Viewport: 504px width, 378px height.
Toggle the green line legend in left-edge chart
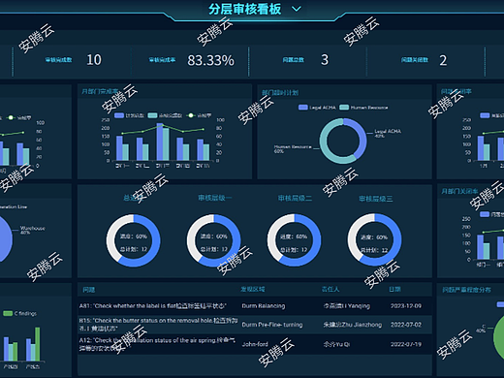11,117
